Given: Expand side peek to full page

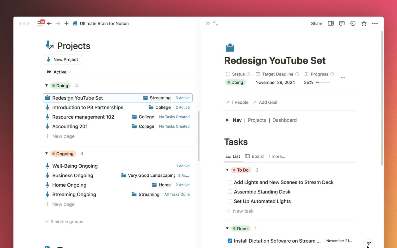Looking at the screenshot, I should pyautogui.click(x=216, y=24).
